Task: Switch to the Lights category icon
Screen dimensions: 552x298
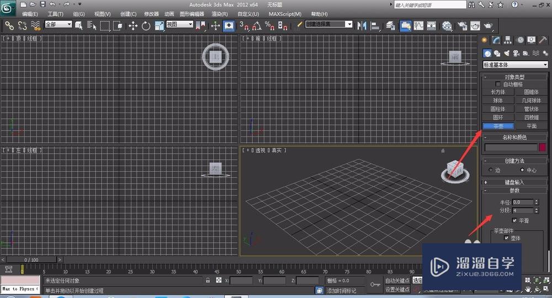Action: (506, 54)
